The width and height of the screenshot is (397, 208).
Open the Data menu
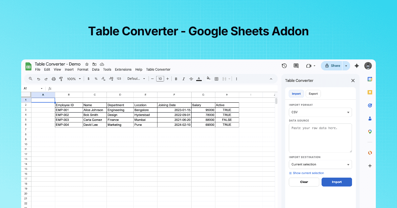[96, 69]
